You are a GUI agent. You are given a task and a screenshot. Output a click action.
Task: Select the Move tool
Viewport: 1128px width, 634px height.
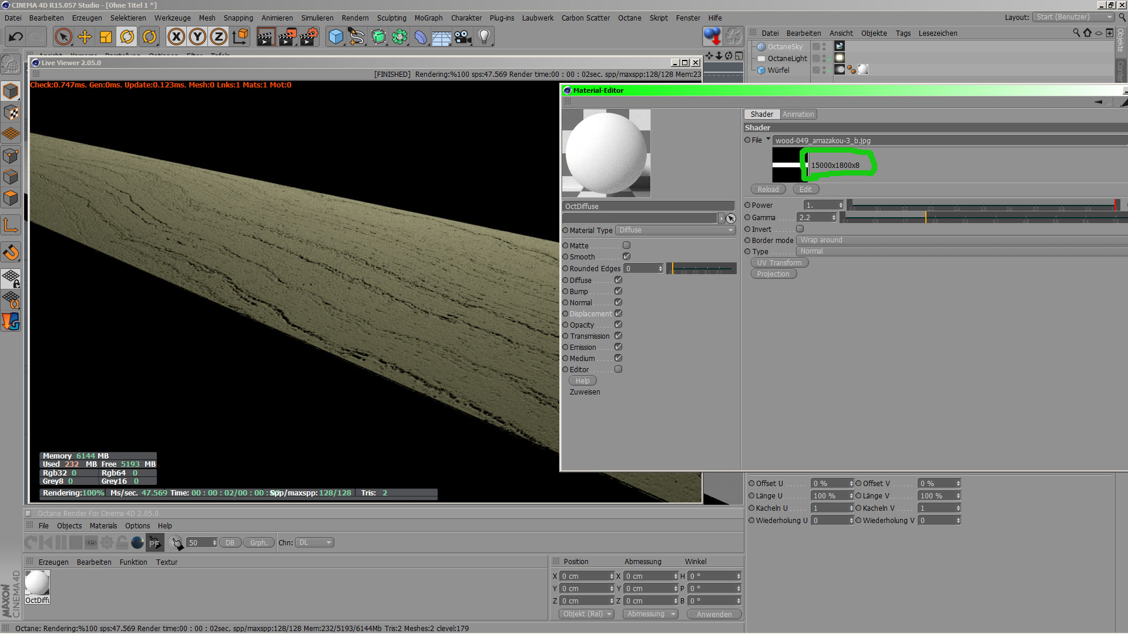click(85, 37)
